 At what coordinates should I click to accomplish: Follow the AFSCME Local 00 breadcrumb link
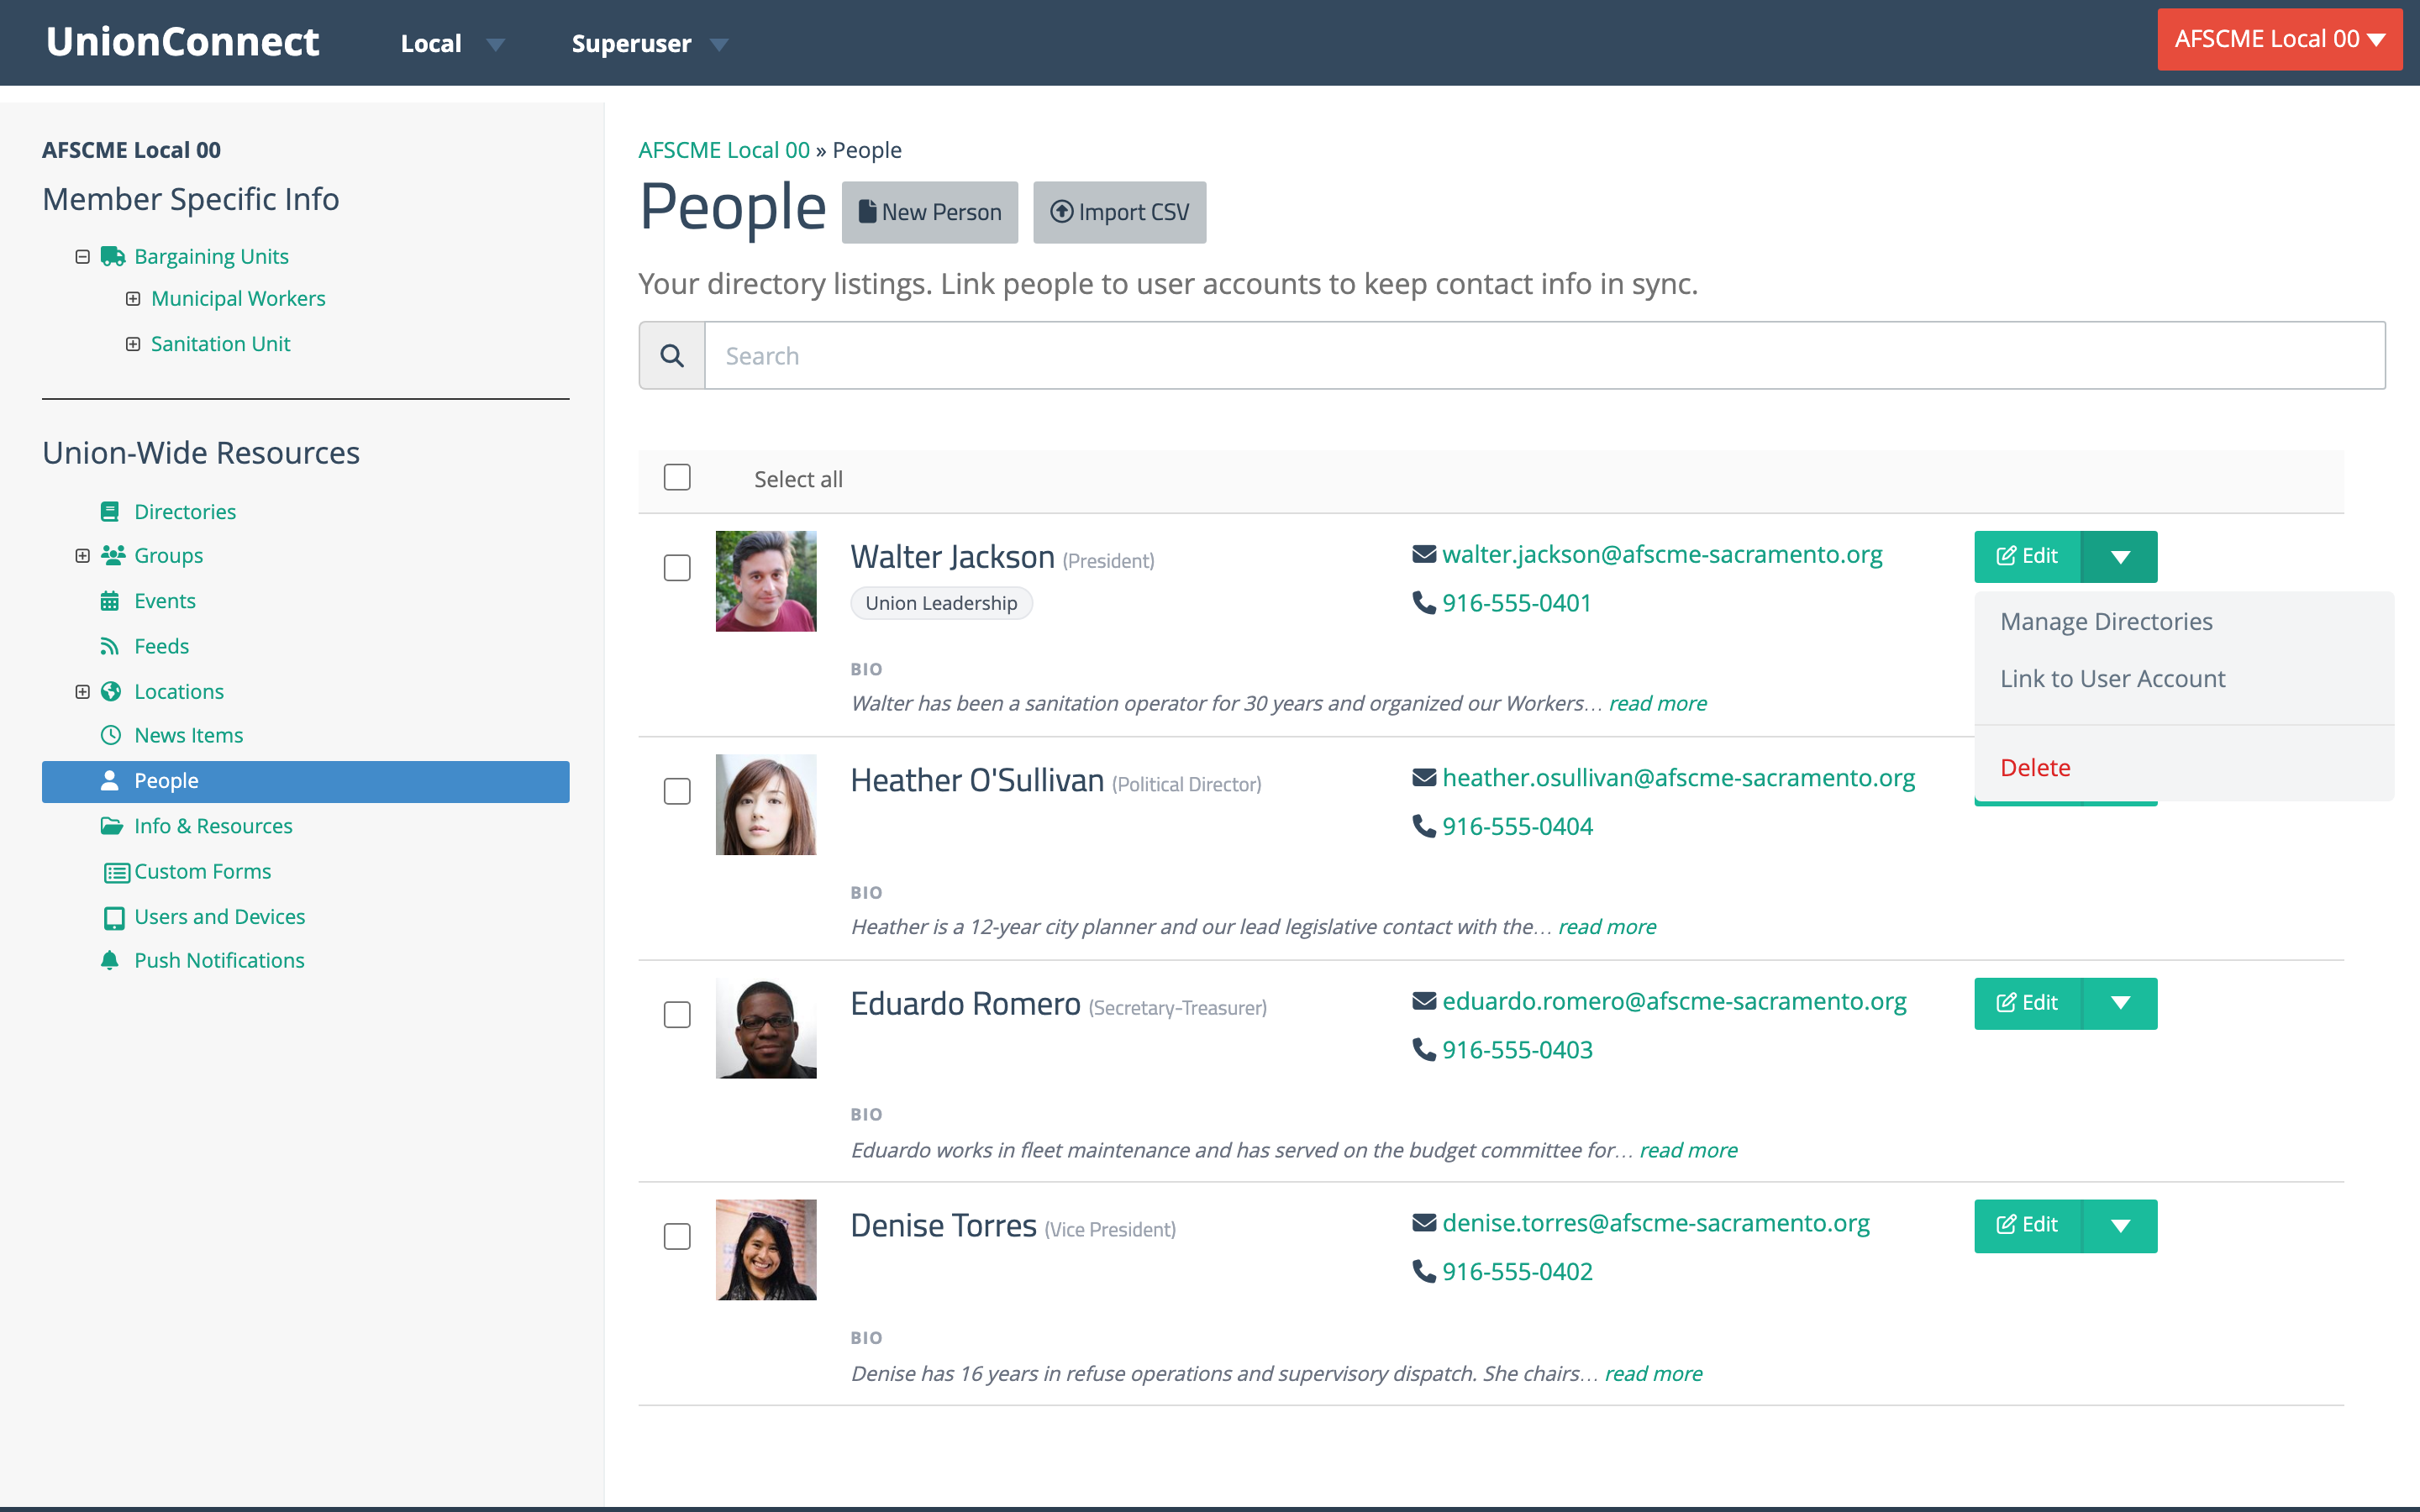(x=724, y=150)
